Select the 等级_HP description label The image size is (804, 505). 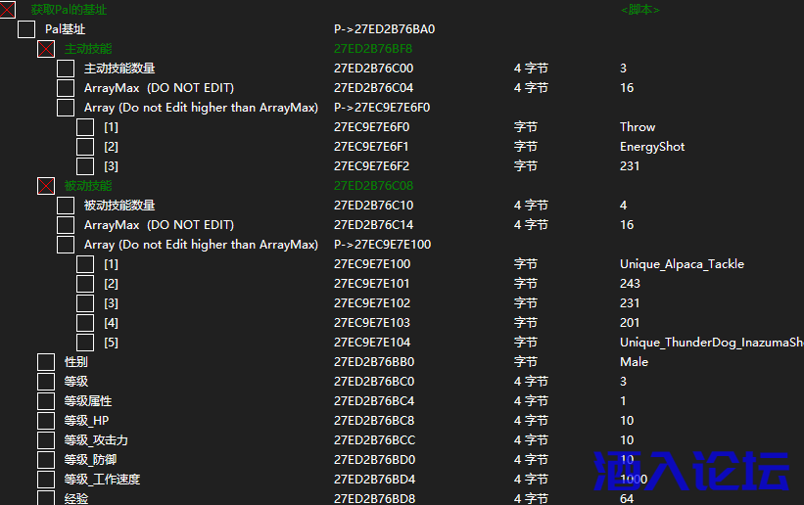pos(86,421)
